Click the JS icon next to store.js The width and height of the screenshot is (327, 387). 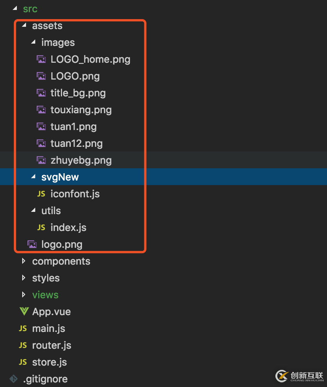[x=23, y=362]
